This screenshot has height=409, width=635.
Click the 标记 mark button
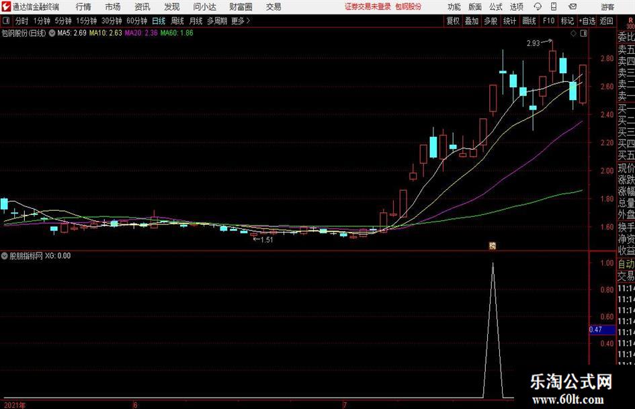pyautogui.click(x=567, y=21)
